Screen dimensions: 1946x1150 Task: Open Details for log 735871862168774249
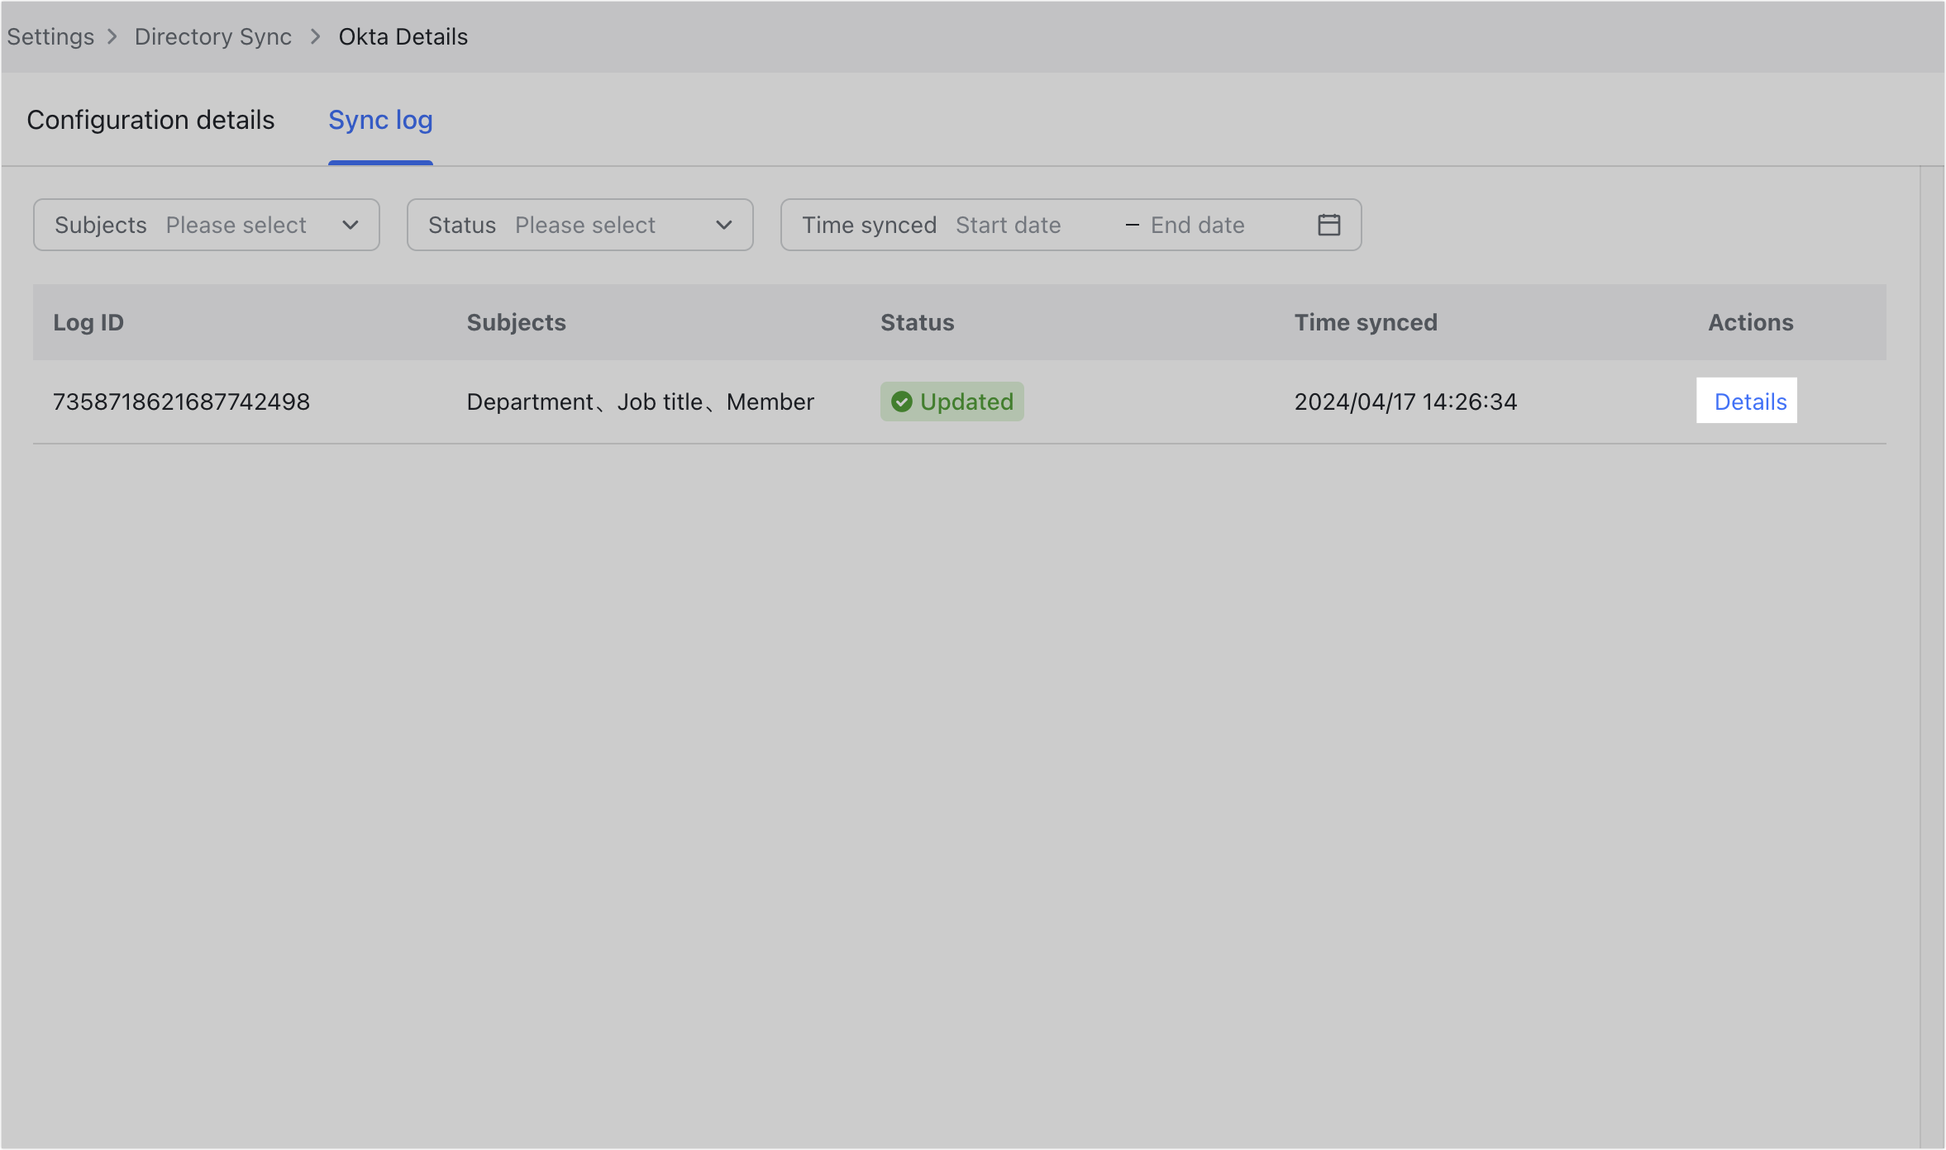click(x=1748, y=402)
